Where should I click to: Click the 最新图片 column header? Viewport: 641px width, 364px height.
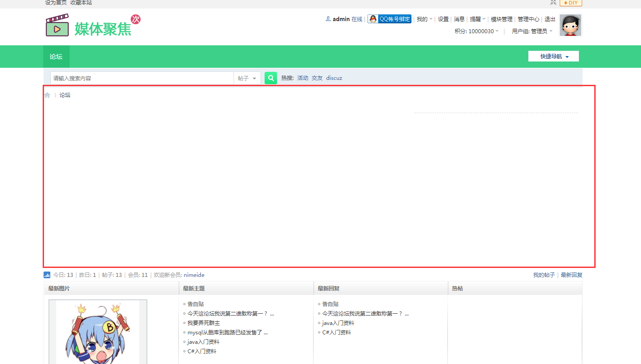point(59,289)
